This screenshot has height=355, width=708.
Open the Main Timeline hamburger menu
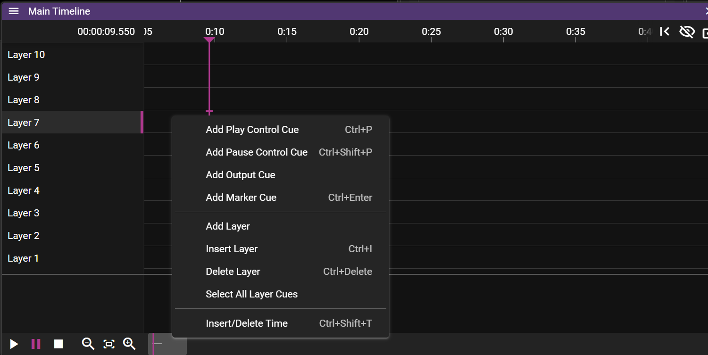click(x=14, y=11)
